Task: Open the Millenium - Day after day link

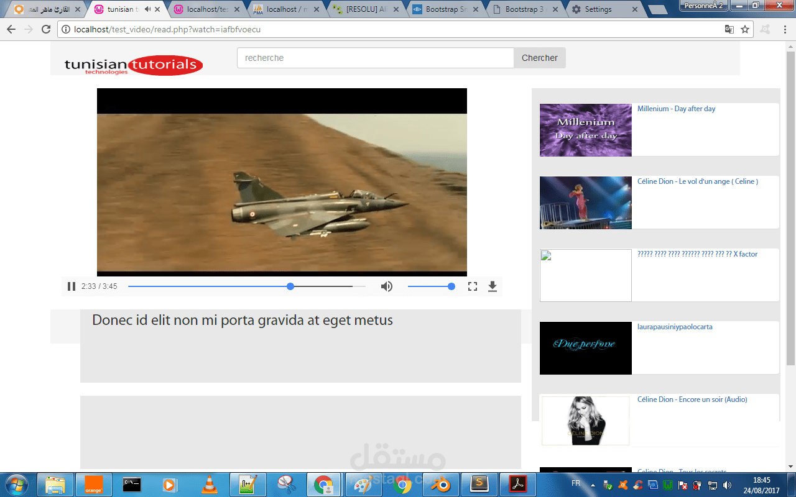Action: point(676,109)
